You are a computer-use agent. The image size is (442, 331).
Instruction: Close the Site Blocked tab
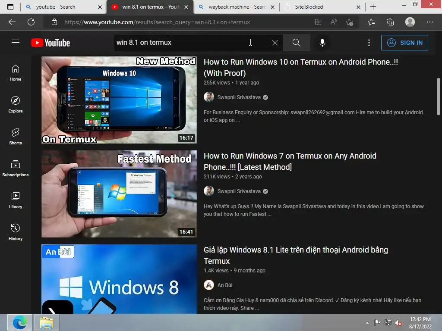point(358,7)
